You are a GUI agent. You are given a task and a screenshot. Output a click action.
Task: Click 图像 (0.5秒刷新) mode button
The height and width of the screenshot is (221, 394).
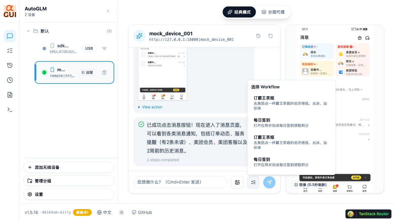coord(311,185)
